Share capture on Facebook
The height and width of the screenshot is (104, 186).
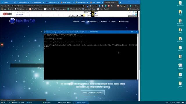click(x=133, y=14)
